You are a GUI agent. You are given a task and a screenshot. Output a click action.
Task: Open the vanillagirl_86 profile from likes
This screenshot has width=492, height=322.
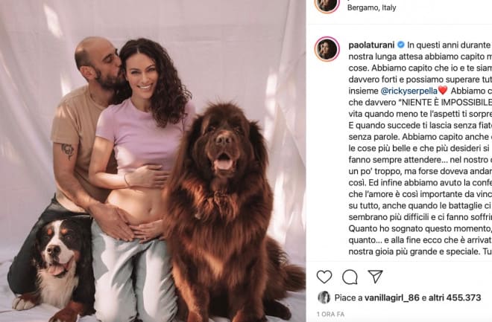pos(392,297)
